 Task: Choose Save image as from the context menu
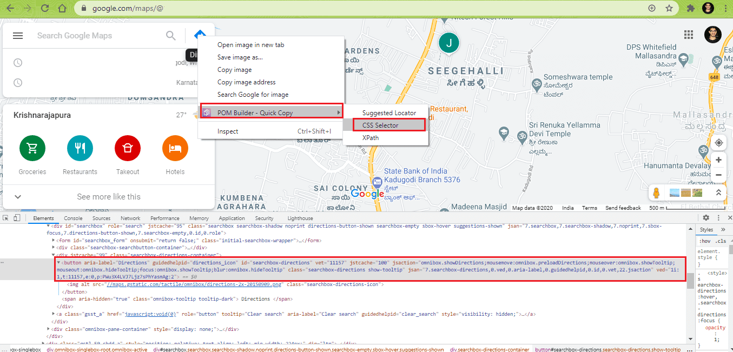pyautogui.click(x=240, y=57)
